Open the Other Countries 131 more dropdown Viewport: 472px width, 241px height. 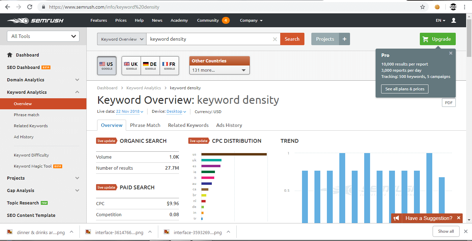(219, 70)
